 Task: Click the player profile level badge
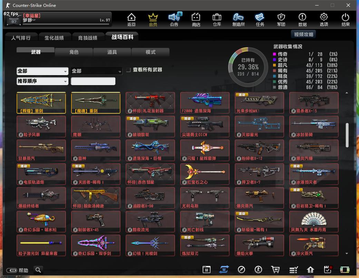14,20
